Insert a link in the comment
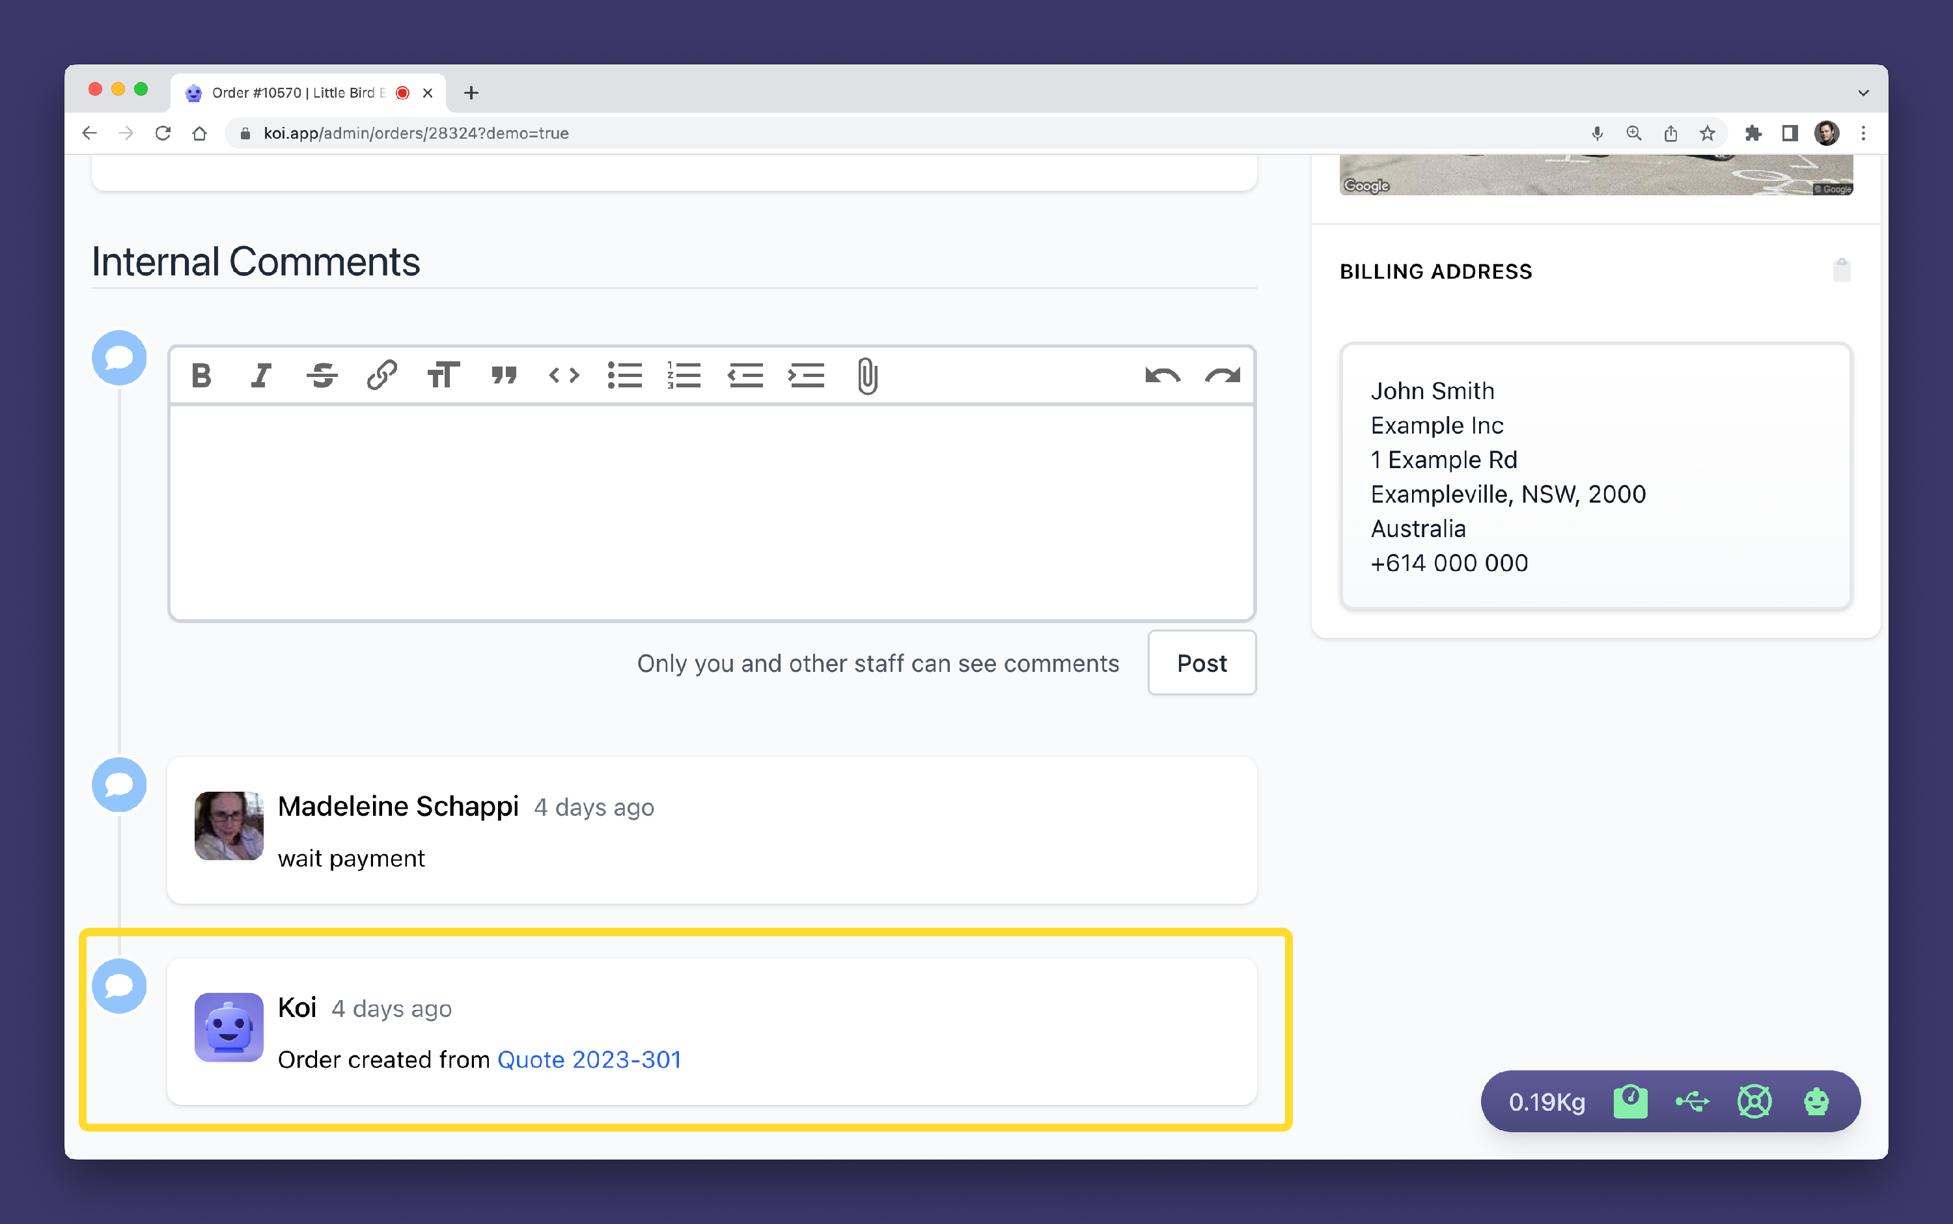 (381, 376)
